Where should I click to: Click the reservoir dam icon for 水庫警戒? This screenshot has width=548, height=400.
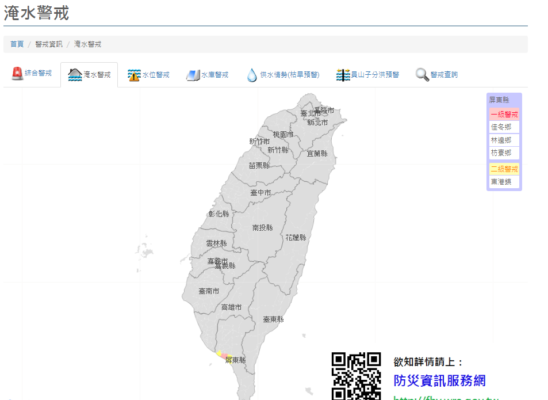tap(193, 75)
